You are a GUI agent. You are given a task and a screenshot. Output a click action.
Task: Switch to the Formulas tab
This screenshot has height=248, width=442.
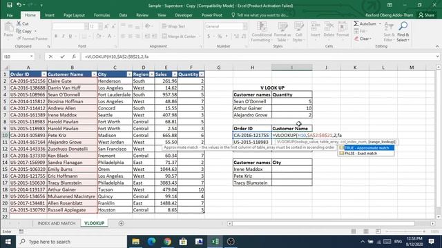tap(102, 15)
